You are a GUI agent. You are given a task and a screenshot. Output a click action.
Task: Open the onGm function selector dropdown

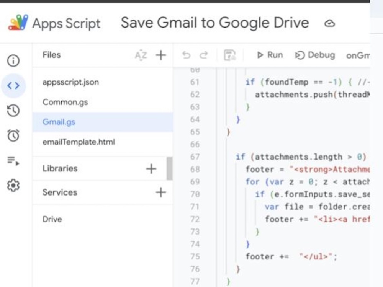point(358,55)
